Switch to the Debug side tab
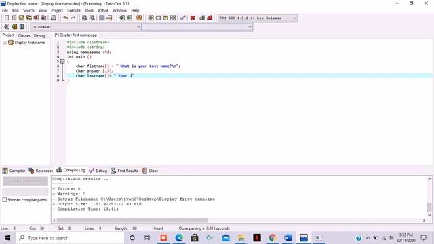 coord(39,35)
